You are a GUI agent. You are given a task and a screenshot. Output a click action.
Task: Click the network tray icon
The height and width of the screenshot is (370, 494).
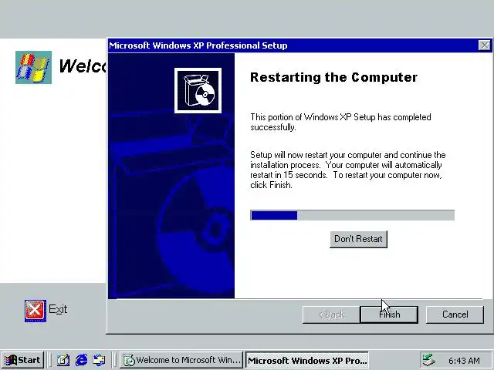[429, 360]
